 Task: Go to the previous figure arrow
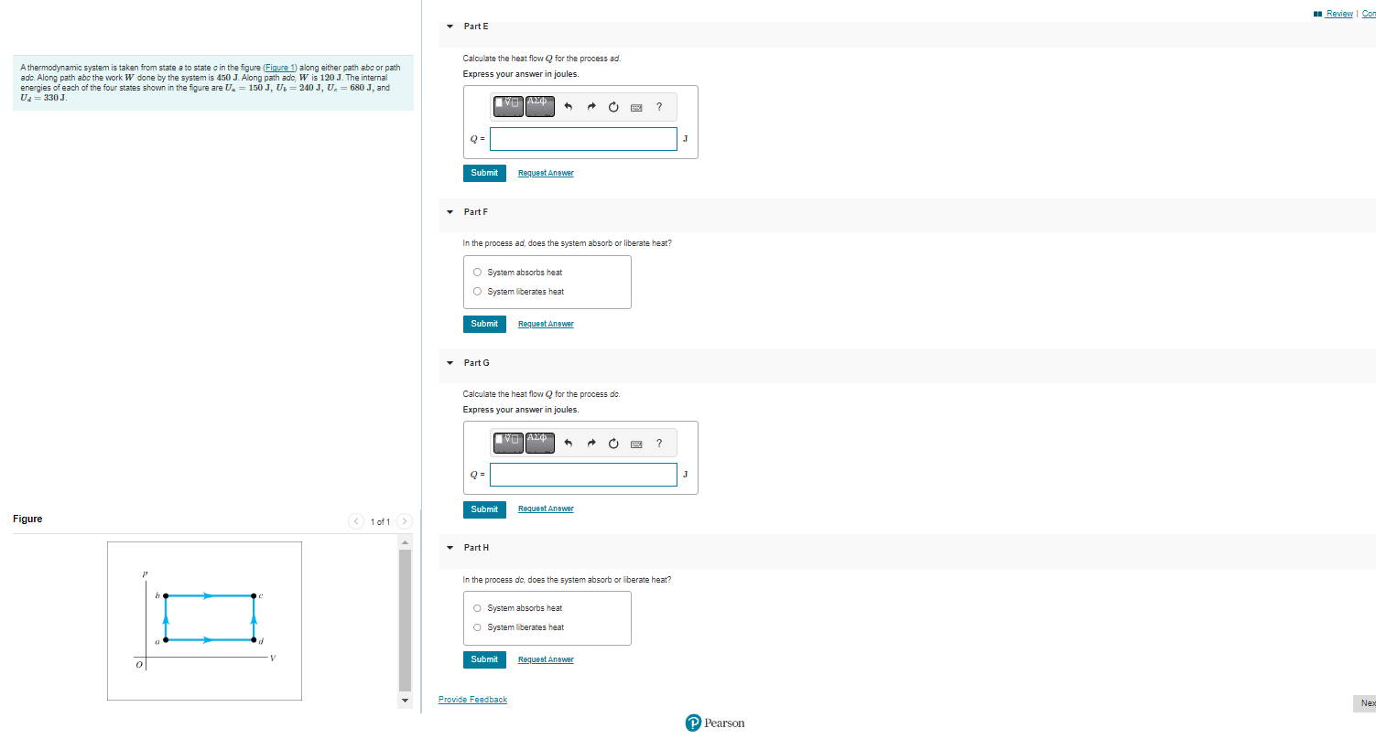[356, 521]
